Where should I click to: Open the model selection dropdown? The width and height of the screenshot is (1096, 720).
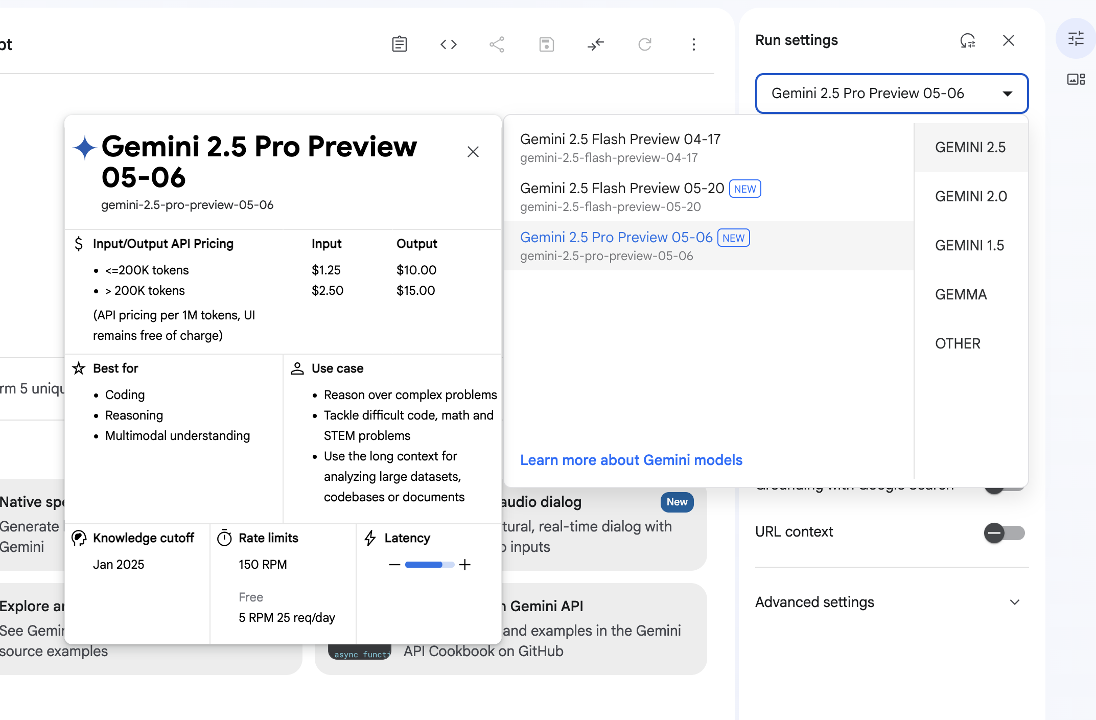pos(891,94)
